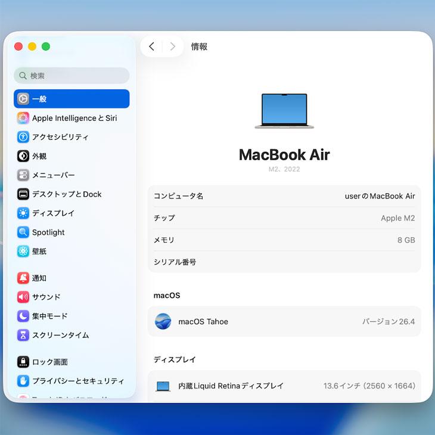Open Spotlight settings

point(72,232)
